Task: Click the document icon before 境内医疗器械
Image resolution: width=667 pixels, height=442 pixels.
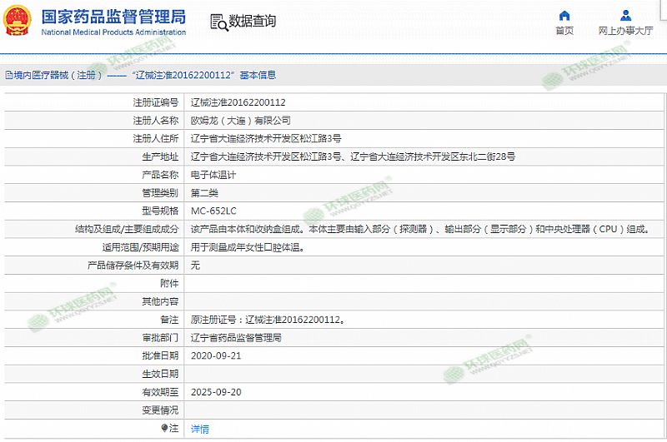Action: pyautogui.click(x=8, y=75)
